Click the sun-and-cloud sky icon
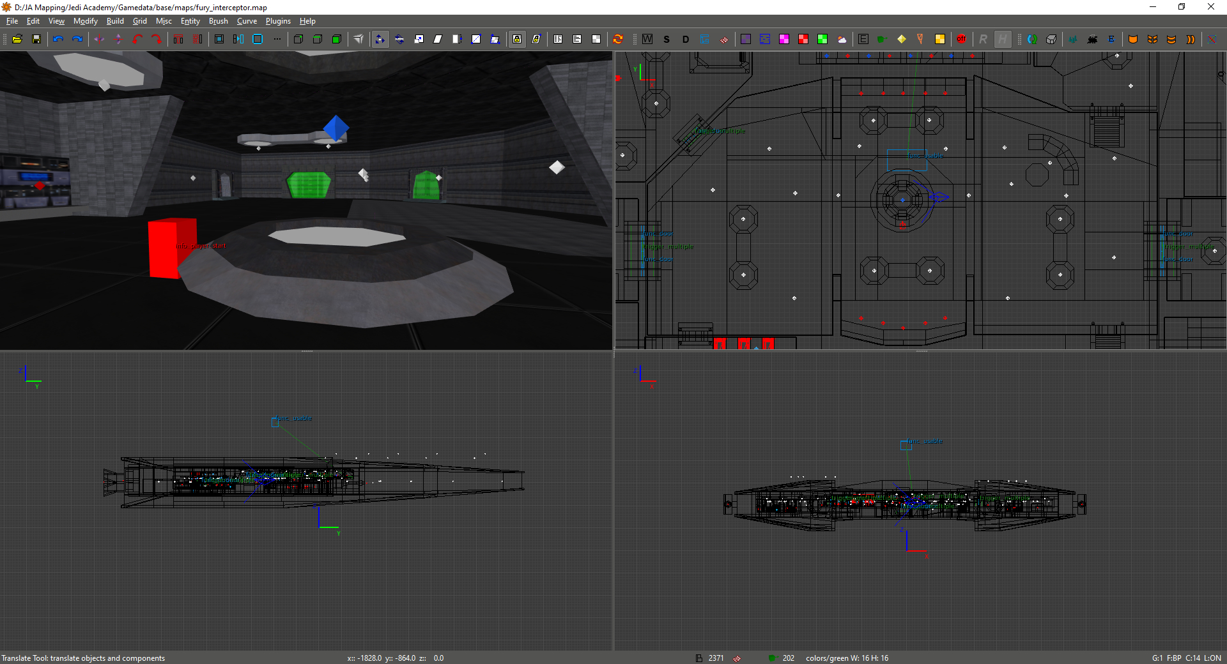 coord(842,39)
